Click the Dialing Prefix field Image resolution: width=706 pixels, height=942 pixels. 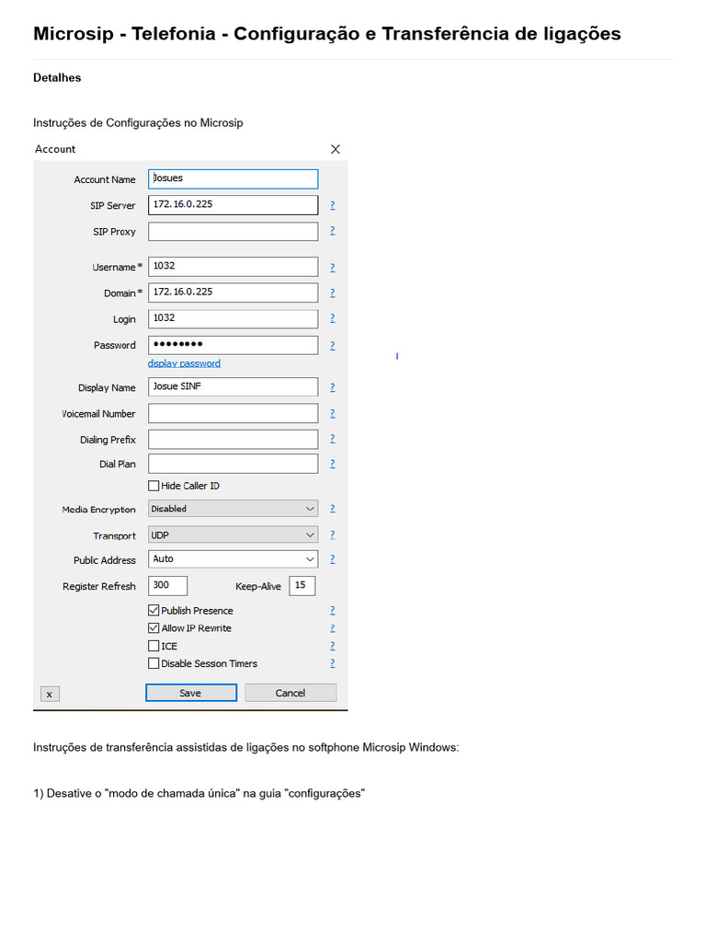[x=233, y=439]
